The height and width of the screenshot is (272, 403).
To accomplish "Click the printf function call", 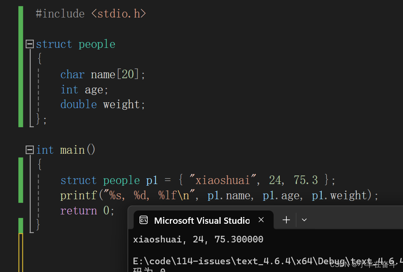I will pyautogui.click(x=79, y=196).
